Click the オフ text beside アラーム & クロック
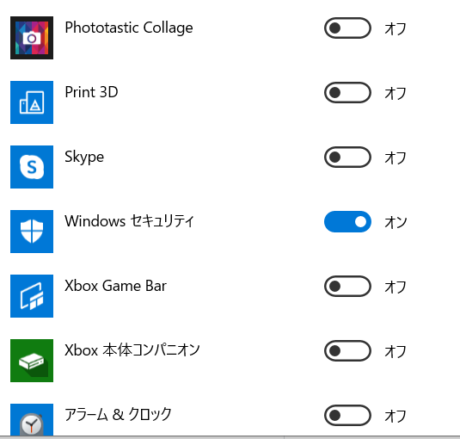This screenshot has height=439, width=460. click(x=396, y=416)
